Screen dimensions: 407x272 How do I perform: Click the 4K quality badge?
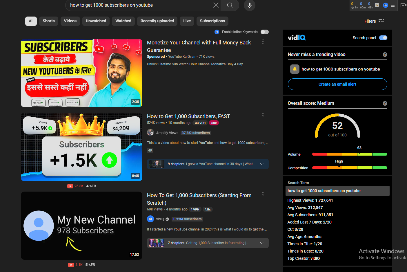[x=150, y=150]
